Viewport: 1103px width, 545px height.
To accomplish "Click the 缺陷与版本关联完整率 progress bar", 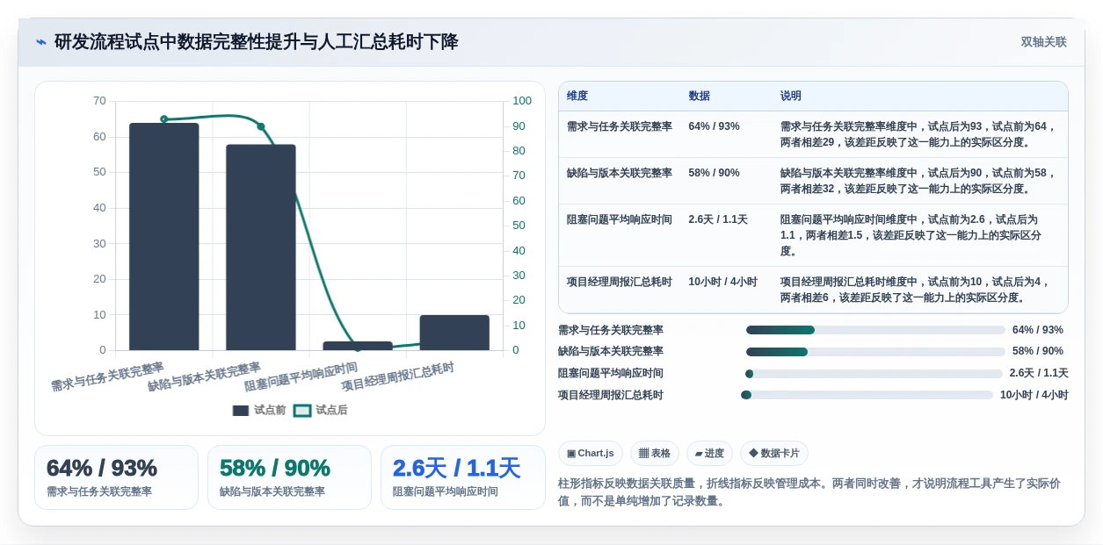I will click(875, 351).
